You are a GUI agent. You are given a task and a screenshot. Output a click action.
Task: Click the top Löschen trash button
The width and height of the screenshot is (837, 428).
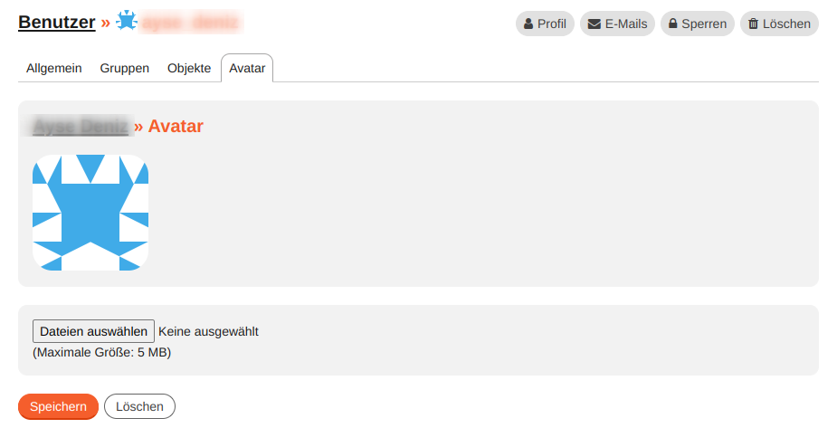pos(779,24)
